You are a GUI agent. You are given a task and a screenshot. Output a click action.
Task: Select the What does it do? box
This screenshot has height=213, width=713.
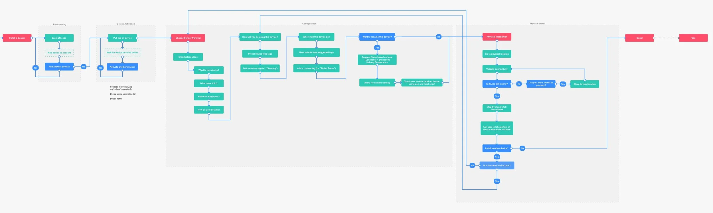pyautogui.click(x=209, y=83)
